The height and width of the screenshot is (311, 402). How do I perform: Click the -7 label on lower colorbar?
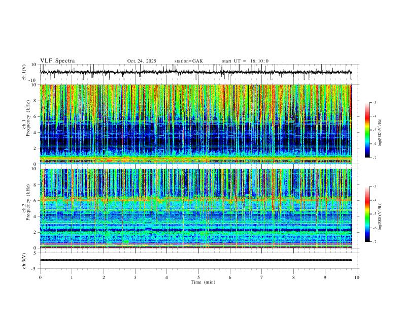tap(374, 242)
